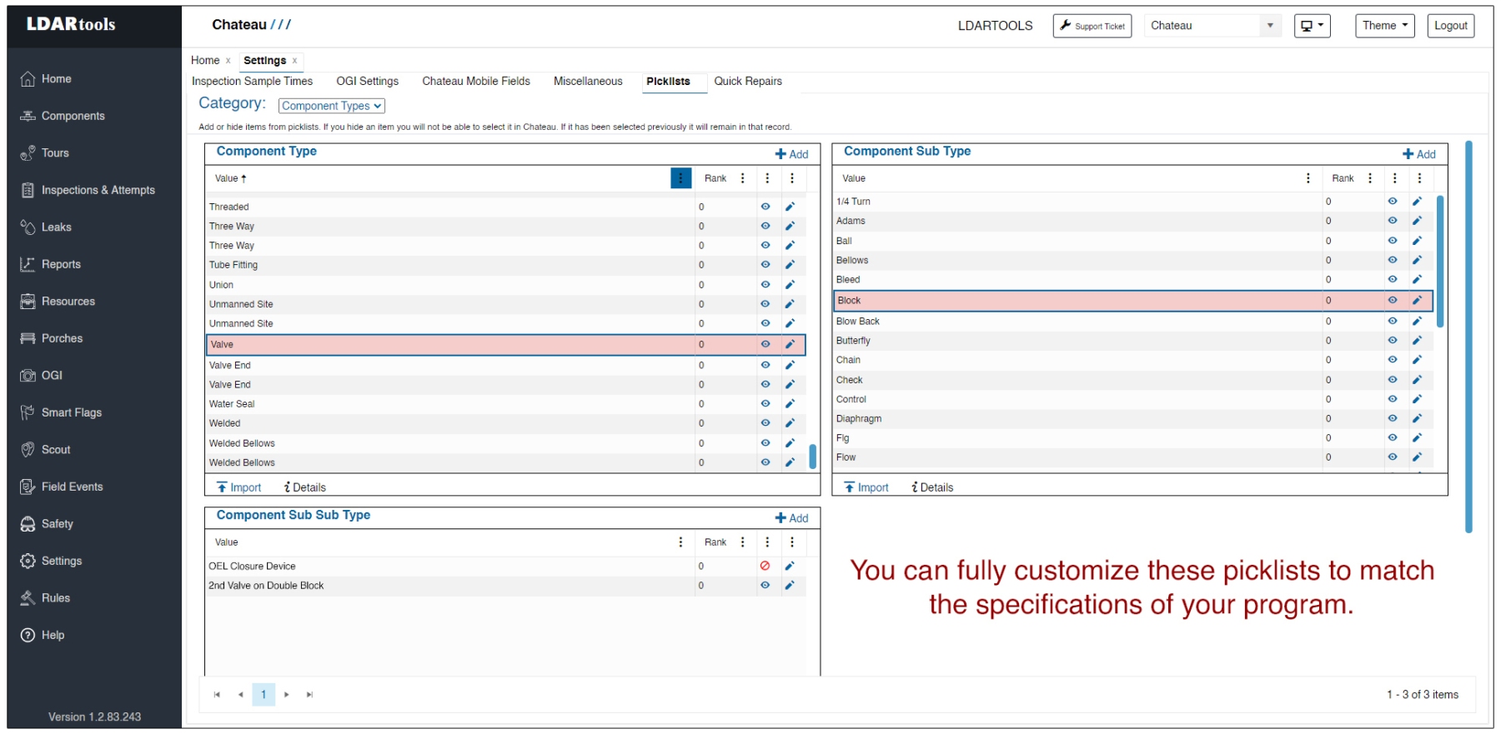Expand the Chateau selector dropdown in header
This screenshot has width=1501, height=734.
tap(1269, 26)
